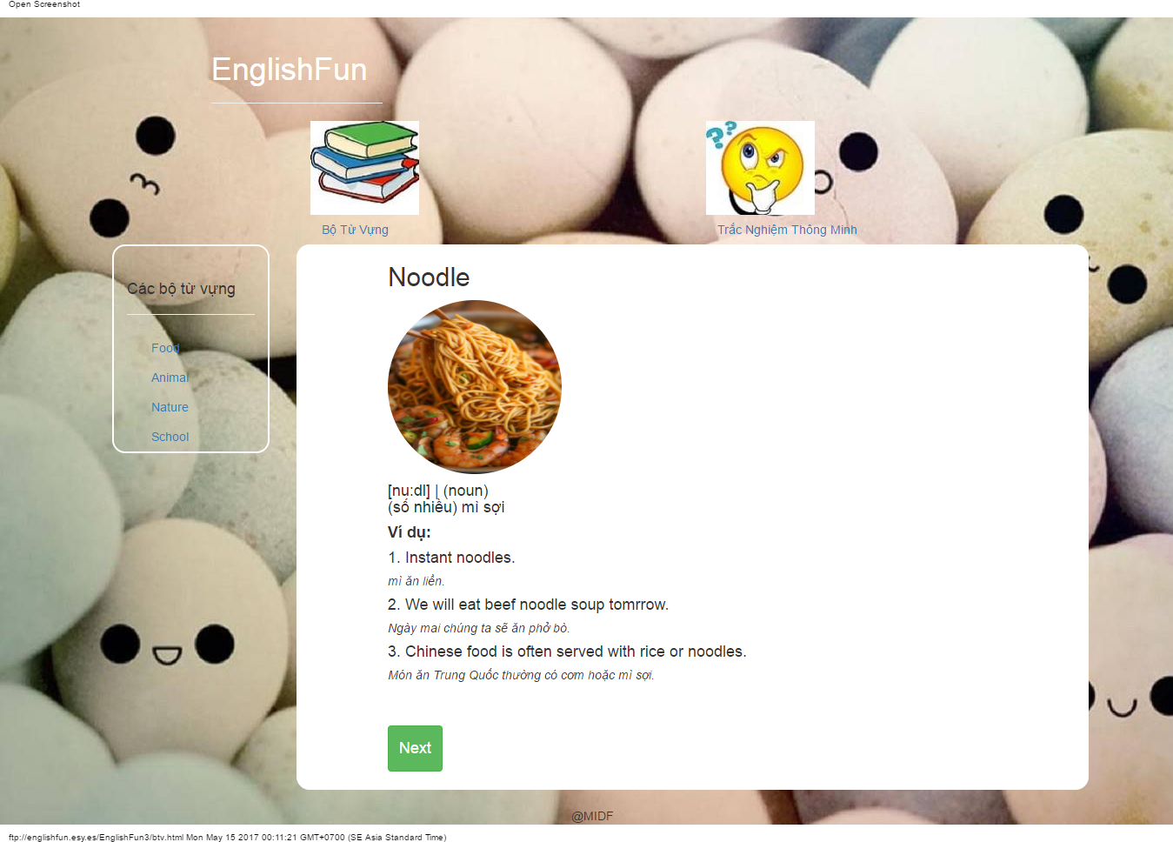Open the Trắc Nghiệm Thông Minh link
This screenshot has width=1173, height=842.
787,230
